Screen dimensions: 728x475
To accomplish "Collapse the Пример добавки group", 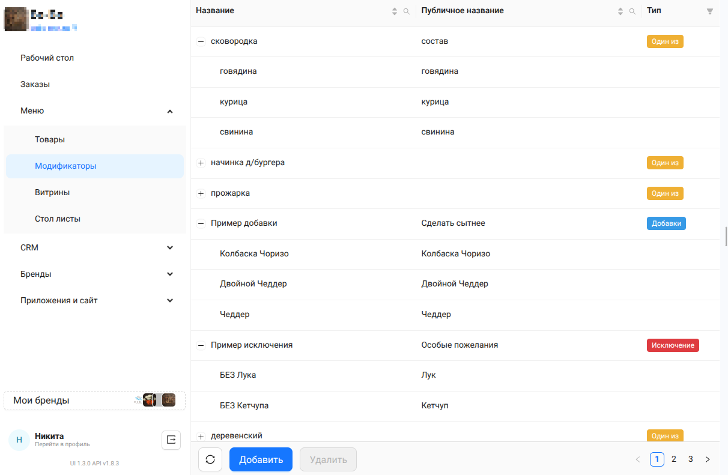I will click(201, 223).
